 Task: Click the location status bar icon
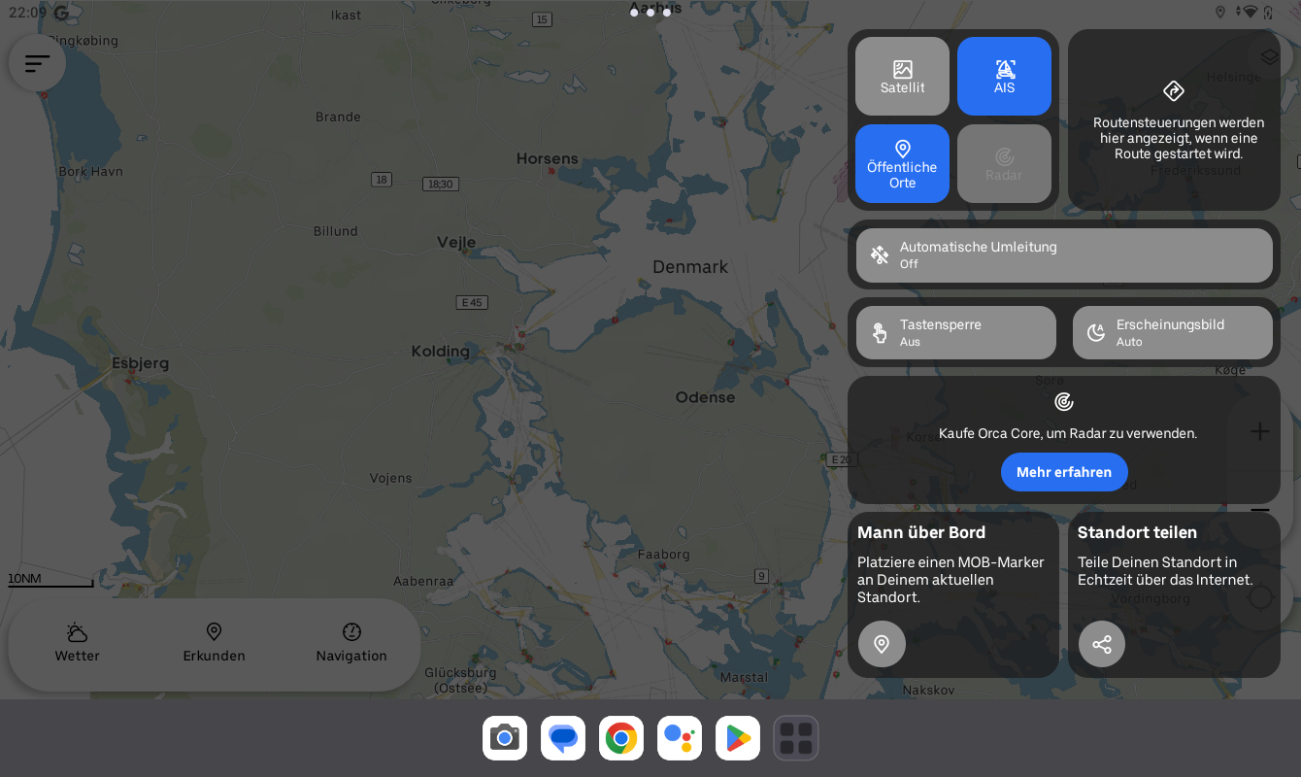click(1220, 12)
